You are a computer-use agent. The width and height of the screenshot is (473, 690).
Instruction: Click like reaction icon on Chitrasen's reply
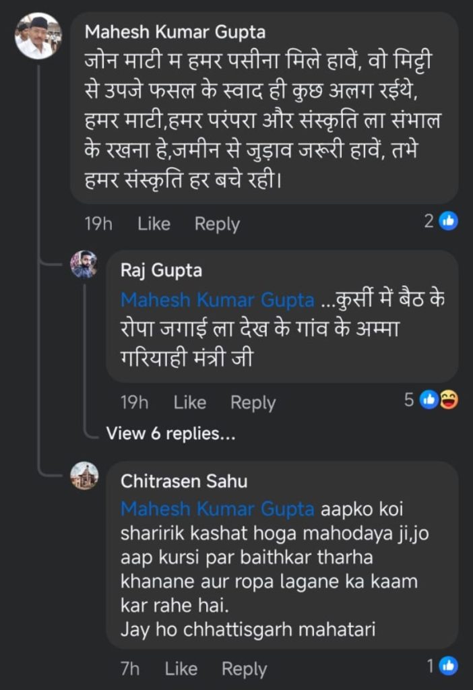point(449,666)
